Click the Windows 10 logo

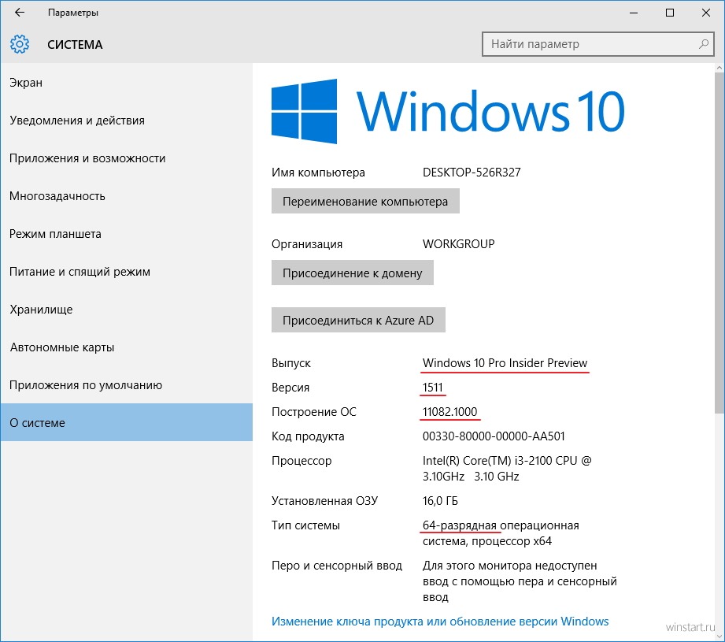tap(448, 112)
